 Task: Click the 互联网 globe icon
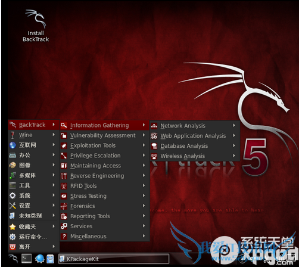pos(13,145)
